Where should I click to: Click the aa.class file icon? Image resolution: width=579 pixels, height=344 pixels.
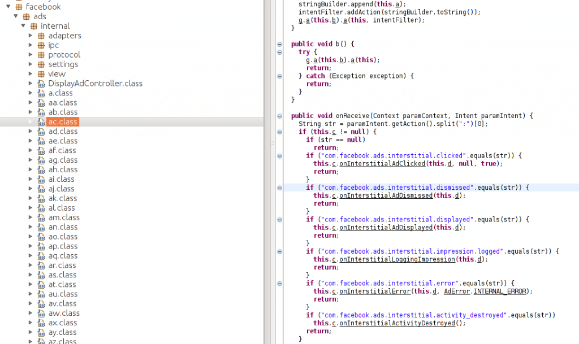click(41, 103)
